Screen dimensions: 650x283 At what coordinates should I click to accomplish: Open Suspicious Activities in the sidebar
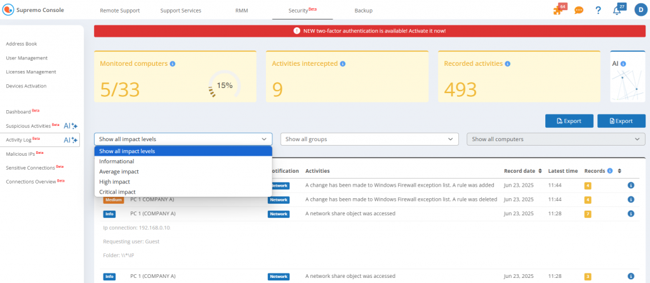click(x=32, y=126)
